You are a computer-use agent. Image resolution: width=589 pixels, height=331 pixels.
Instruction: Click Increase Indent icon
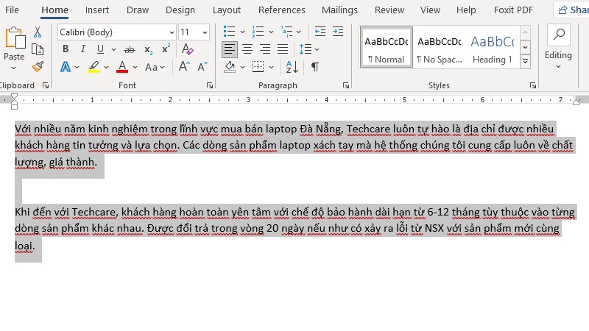(x=338, y=32)
